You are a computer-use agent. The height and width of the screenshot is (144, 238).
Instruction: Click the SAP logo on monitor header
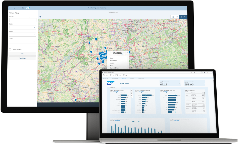point(28,8)
